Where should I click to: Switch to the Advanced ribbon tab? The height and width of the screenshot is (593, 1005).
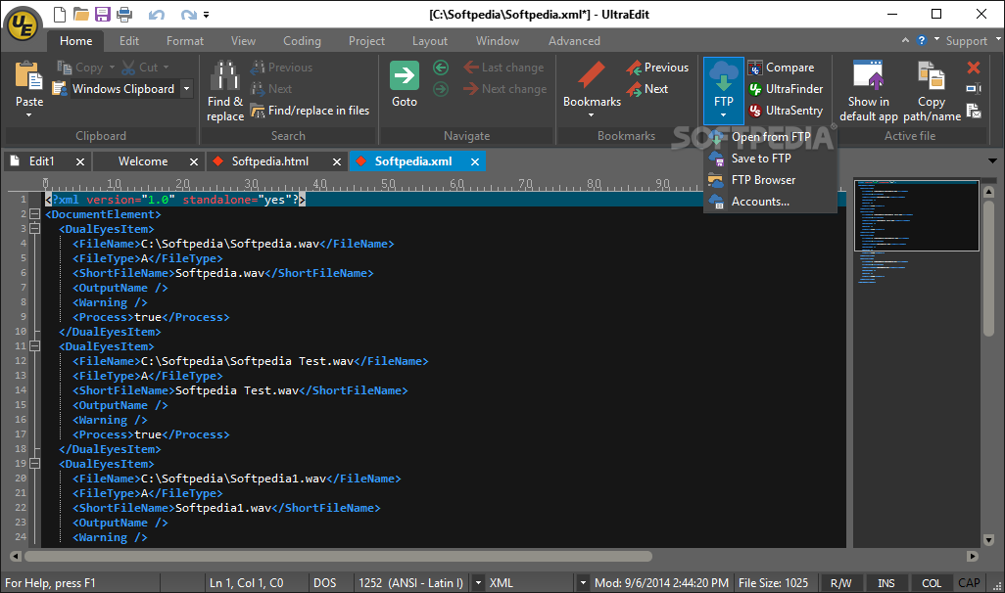(x=574, y=41)
